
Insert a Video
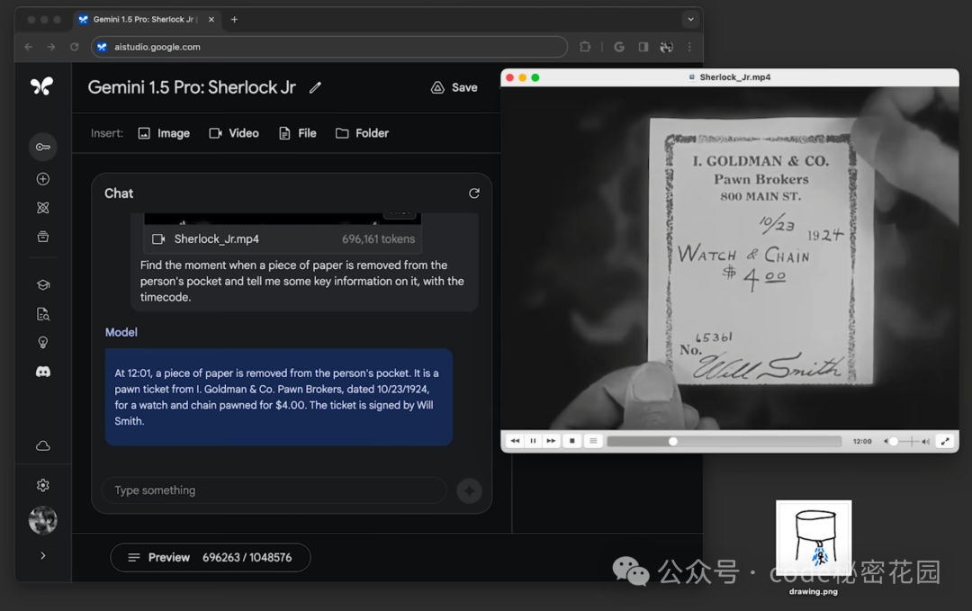[234, 133]
